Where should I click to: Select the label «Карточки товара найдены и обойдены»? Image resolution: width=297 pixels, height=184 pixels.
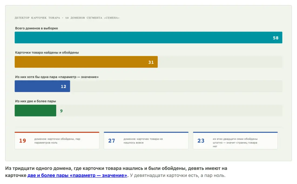(47, 53)
